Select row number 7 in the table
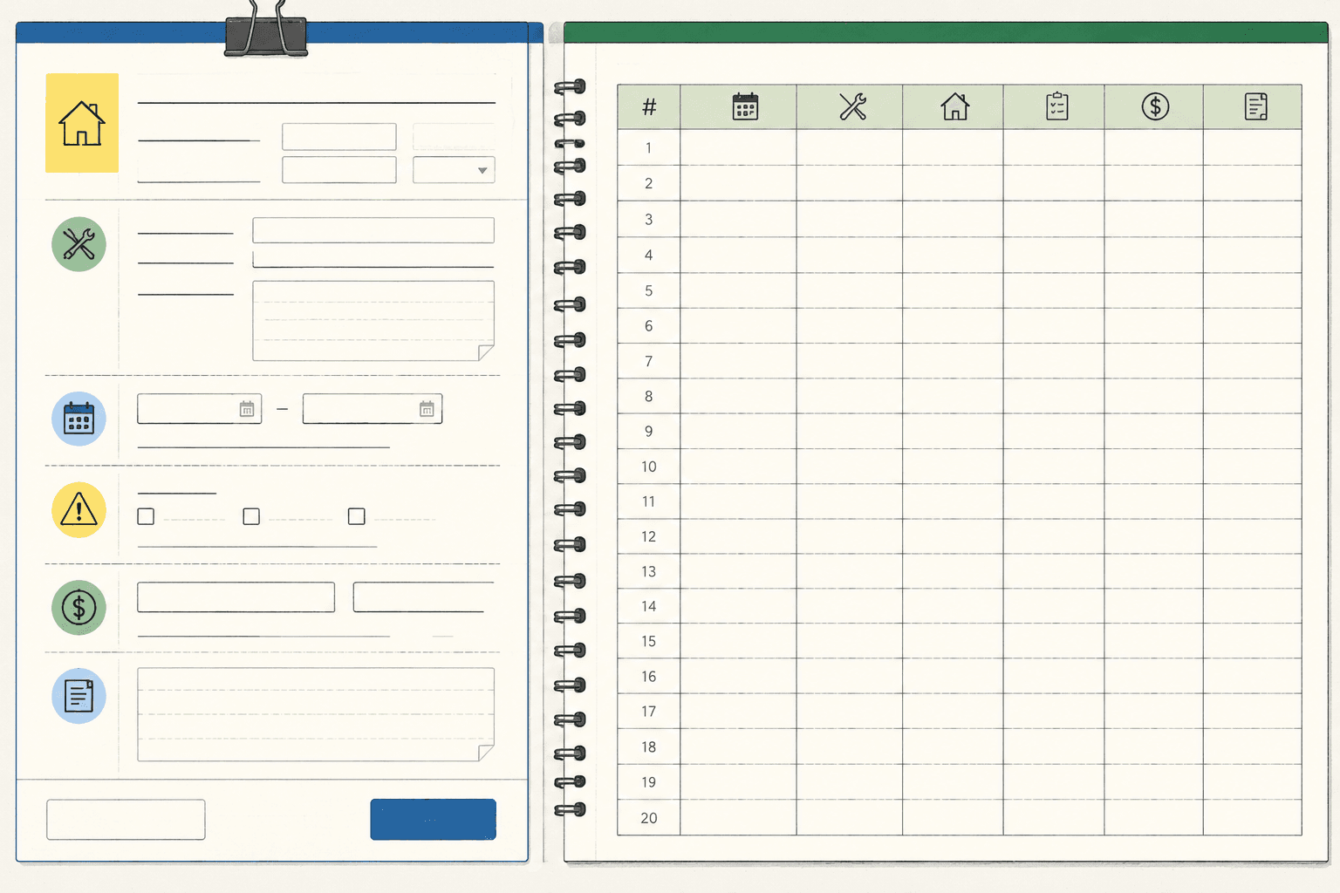This screenshot has height=893, width=1340. pos(960,361)
